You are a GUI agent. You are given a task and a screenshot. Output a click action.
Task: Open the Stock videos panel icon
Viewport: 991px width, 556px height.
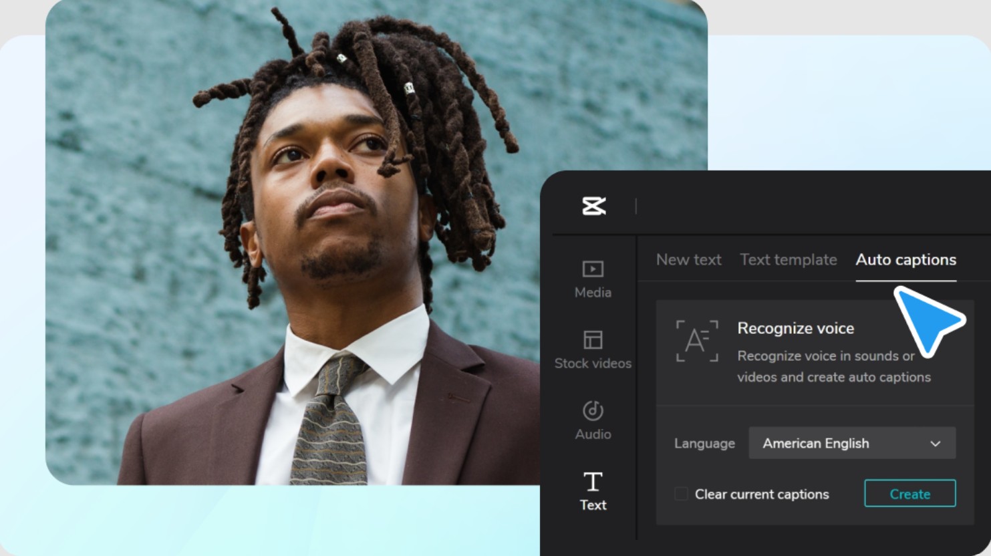tap(593, 339)
